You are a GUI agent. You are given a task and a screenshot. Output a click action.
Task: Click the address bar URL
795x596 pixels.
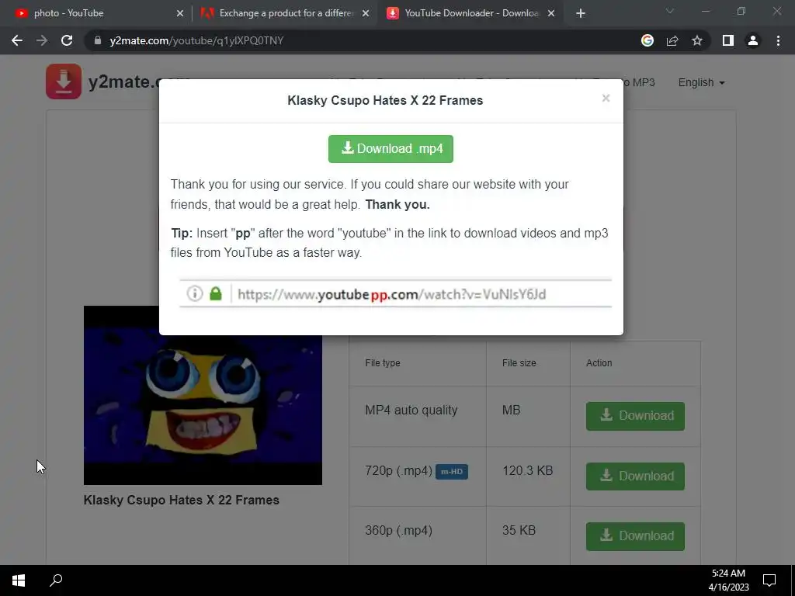[196, 40]
